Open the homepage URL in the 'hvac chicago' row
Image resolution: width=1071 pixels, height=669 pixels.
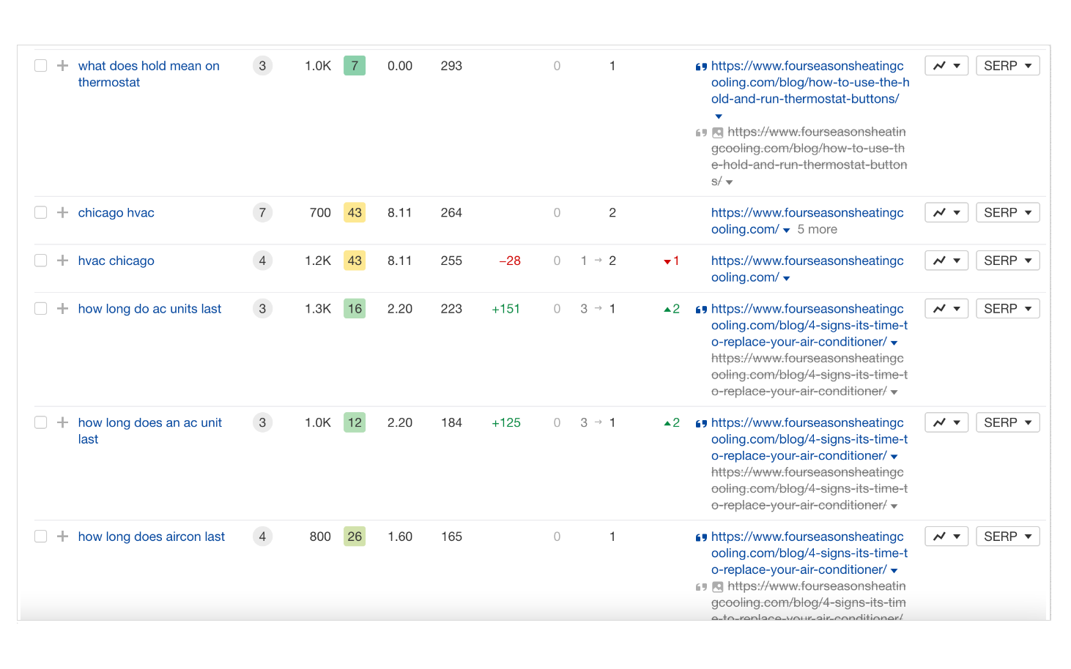pos(807,269)
